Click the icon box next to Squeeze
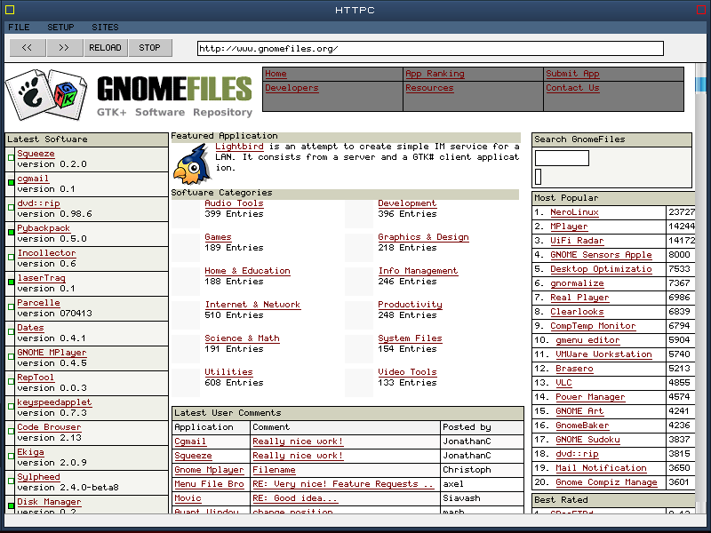Viewport: 711px width, 533px height. [x=11, y=158]
